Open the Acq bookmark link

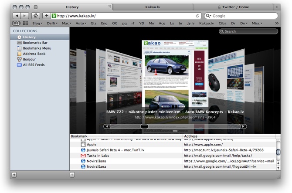(162, 23)
